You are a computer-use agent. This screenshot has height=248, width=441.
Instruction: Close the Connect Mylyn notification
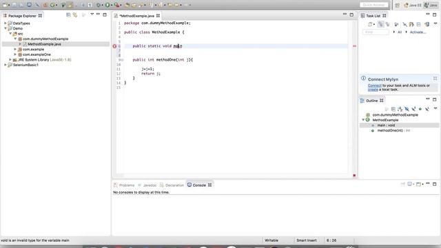[x=435, y=79]
